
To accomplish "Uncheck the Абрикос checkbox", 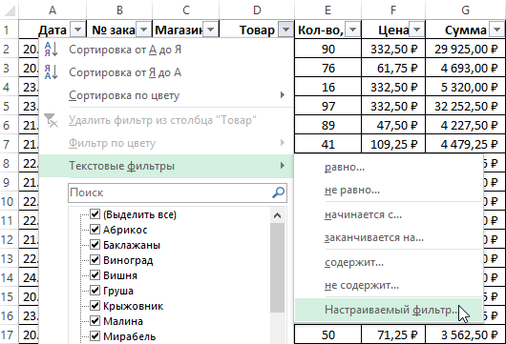I will coord(95,229).
